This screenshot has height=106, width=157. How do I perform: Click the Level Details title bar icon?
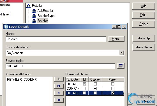(x=6, y=27)
